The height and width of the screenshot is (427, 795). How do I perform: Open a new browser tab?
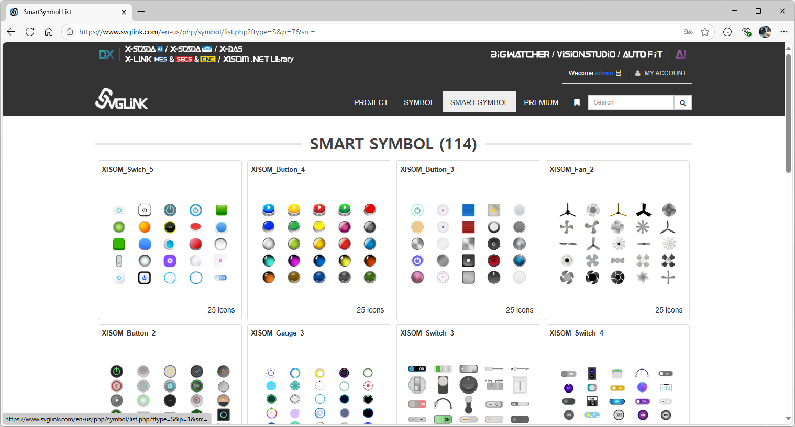click(x=141, y=11)
